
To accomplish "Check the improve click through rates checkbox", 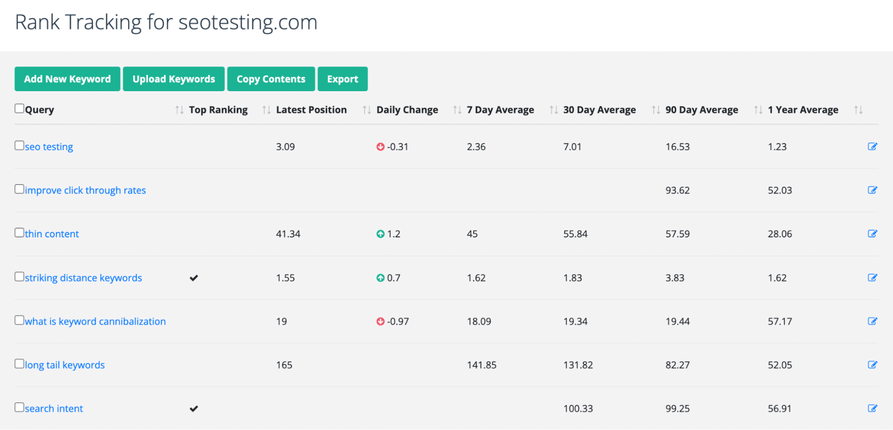I will [x=19, y=189].
